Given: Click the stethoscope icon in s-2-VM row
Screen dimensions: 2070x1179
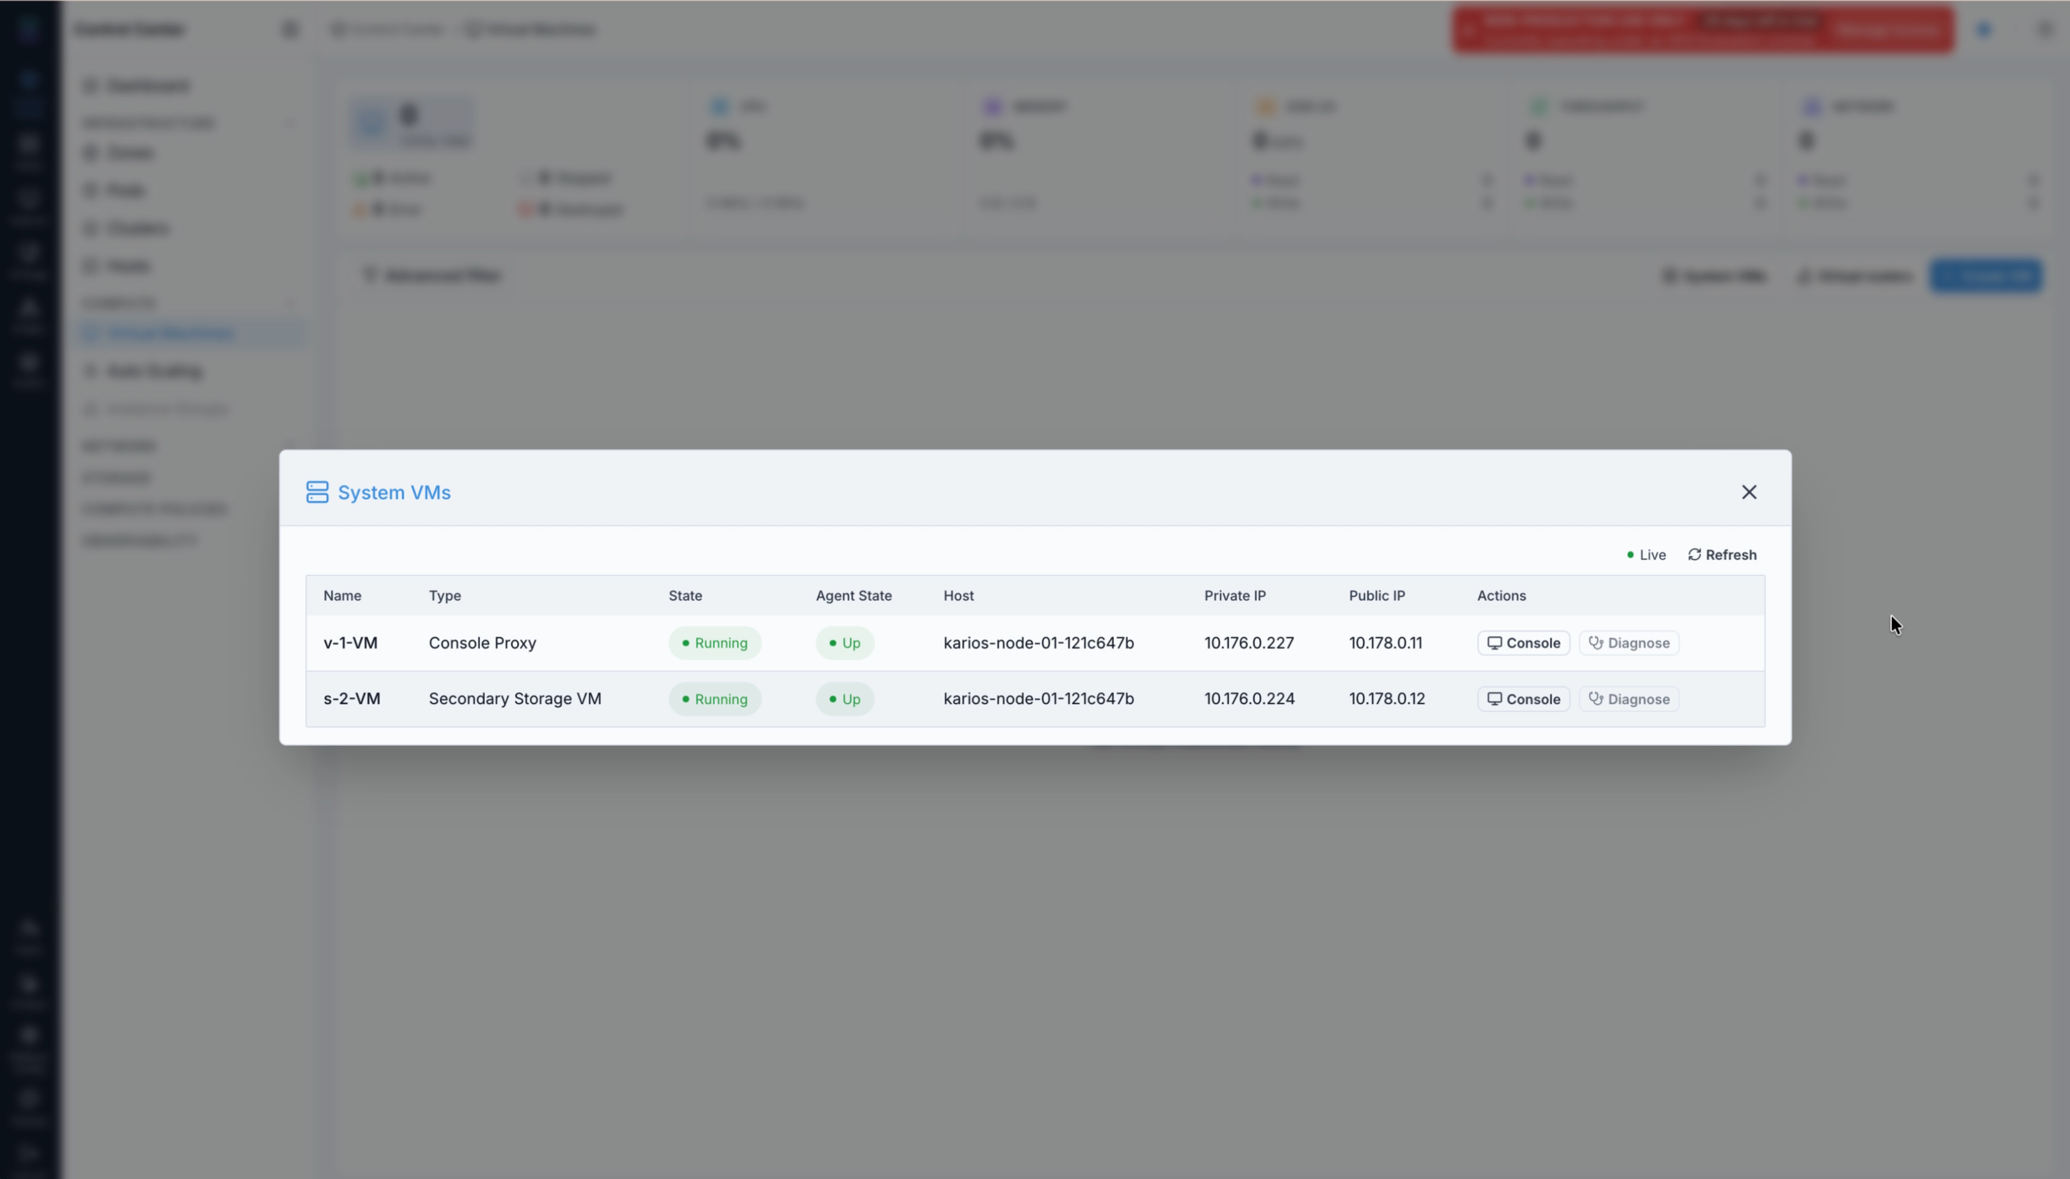Looking at the screenshot, I should (1595, 699).
